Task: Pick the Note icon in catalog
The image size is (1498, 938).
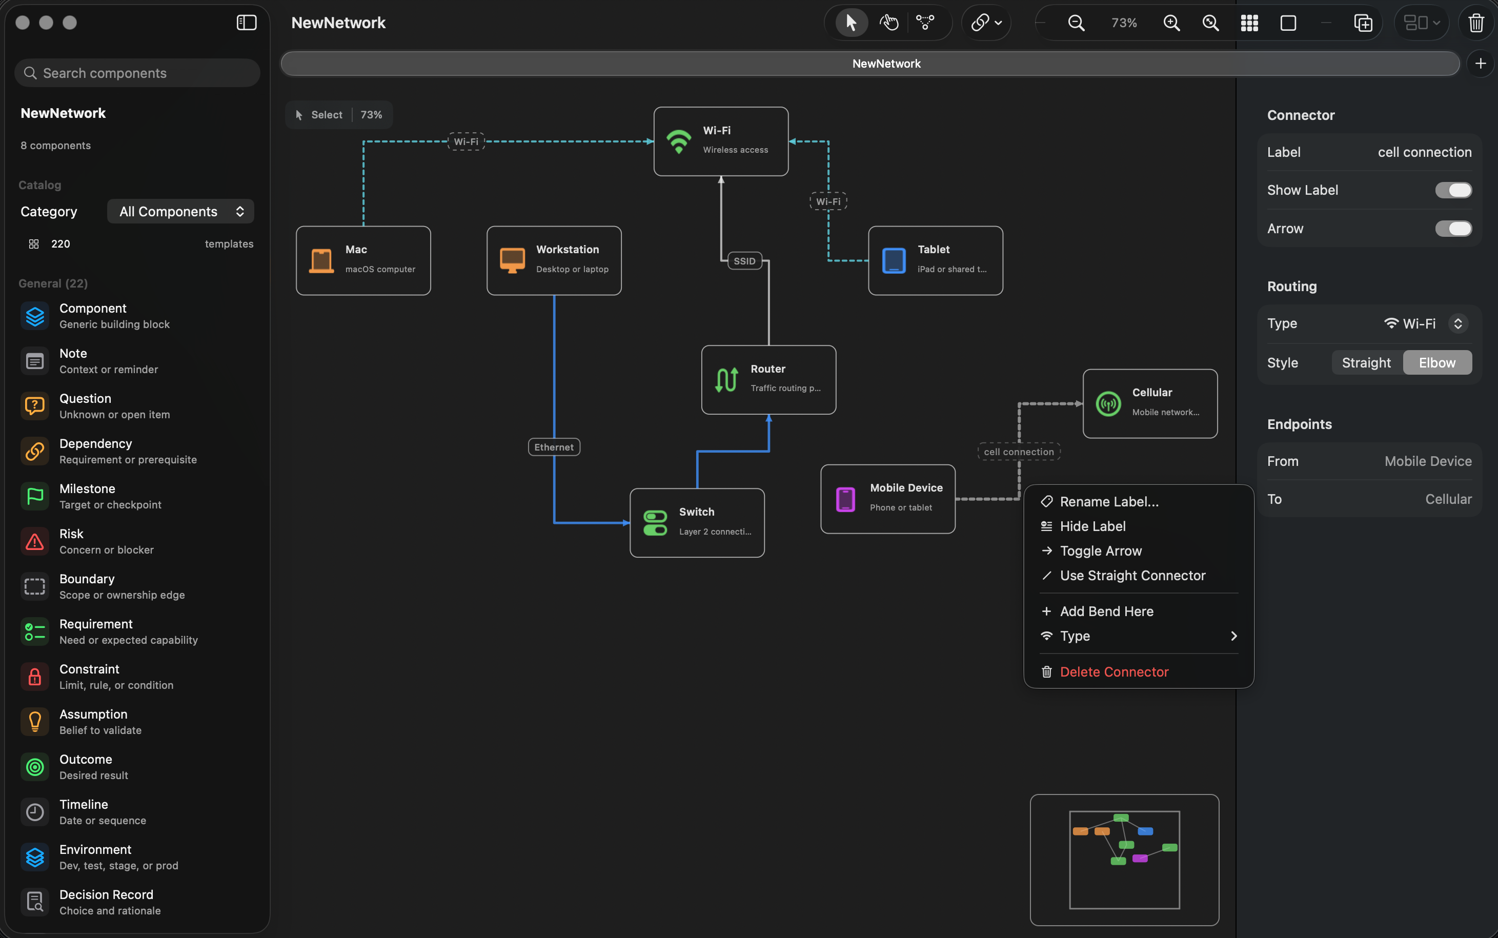Action: 35,361
